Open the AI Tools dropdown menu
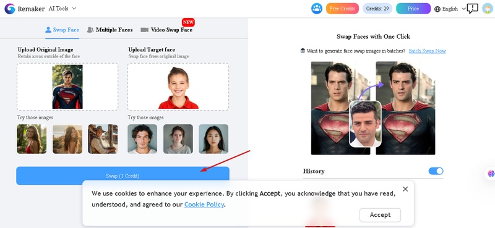The height and width of the screenshot is (228, 495). [x=62, y=9]
